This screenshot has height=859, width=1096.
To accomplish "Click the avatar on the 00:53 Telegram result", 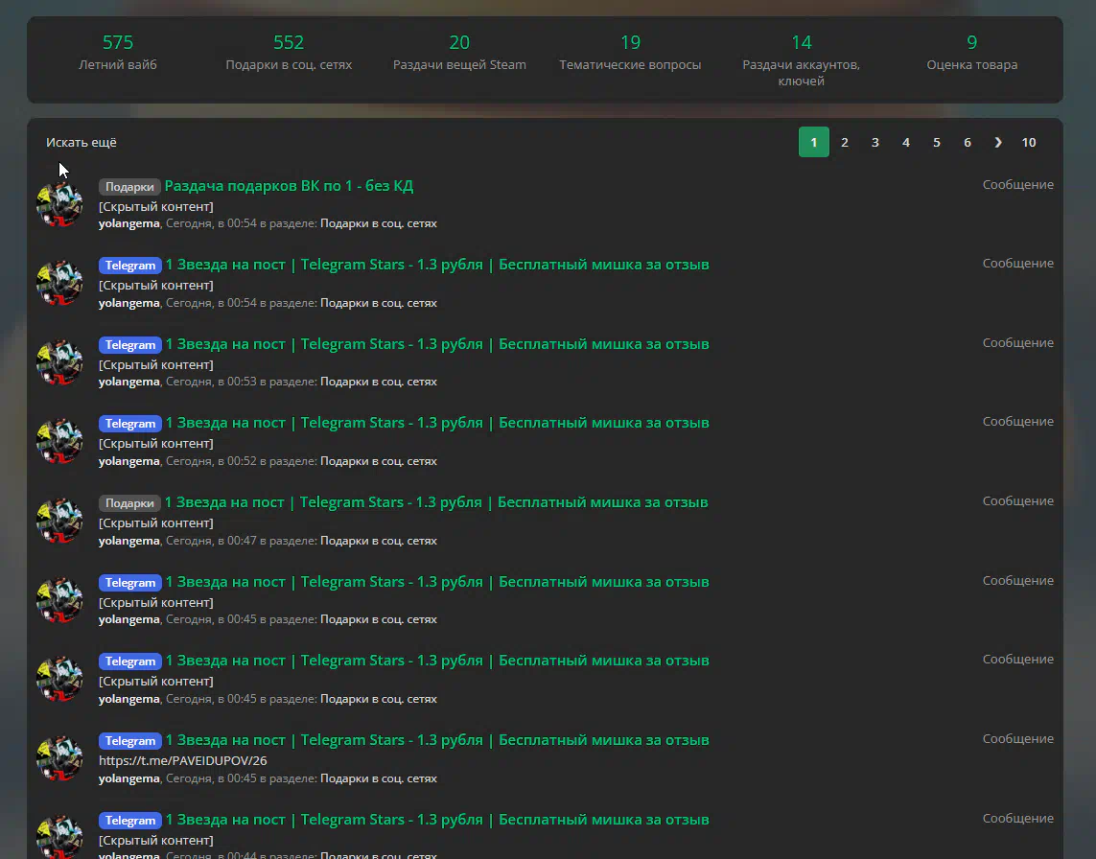I will coord(59,362).
